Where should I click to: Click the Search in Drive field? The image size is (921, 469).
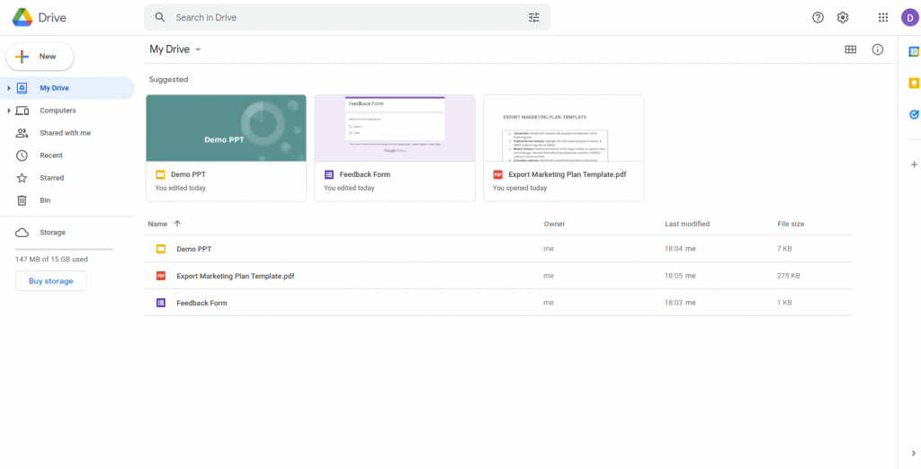[x=342, y=17]
